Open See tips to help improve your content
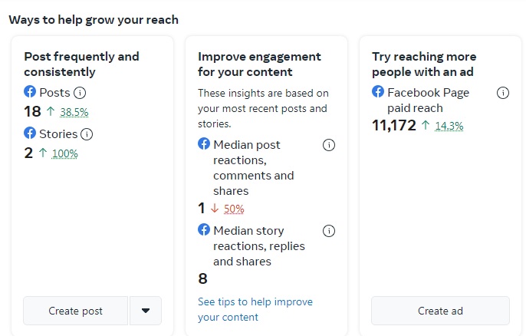 point(255,309)
